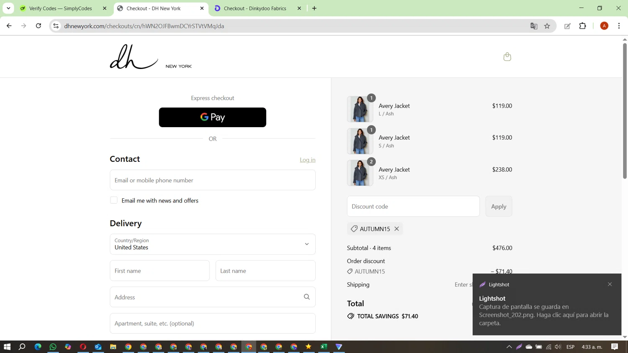Open Microsoft Copilot from taskbar
Viewport: 628px width, 353px height.
68,347
